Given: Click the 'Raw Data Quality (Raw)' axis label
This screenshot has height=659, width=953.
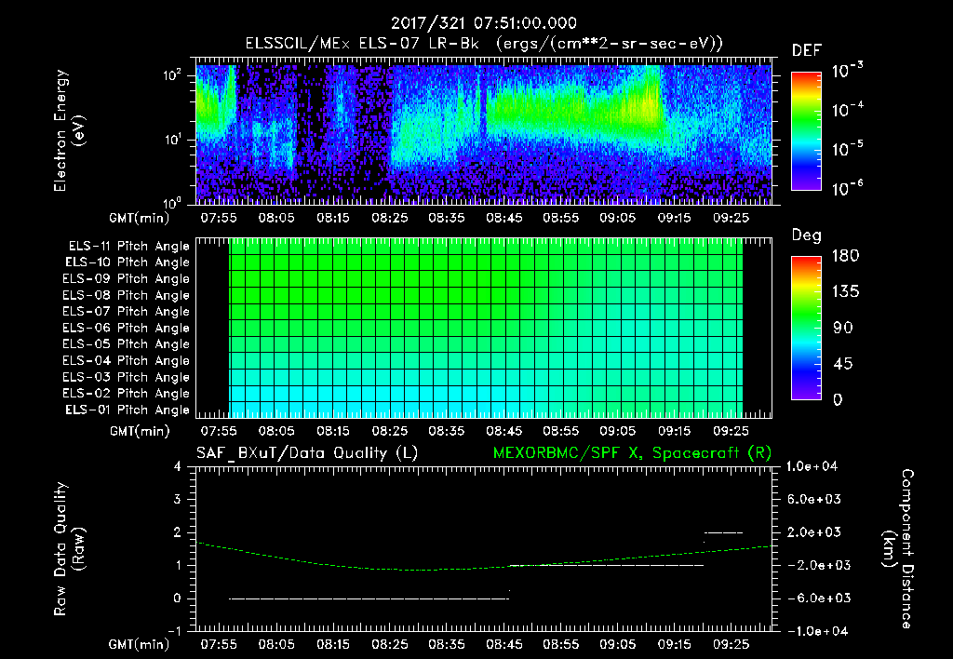Looking at the screenshot, I should 68,549.
